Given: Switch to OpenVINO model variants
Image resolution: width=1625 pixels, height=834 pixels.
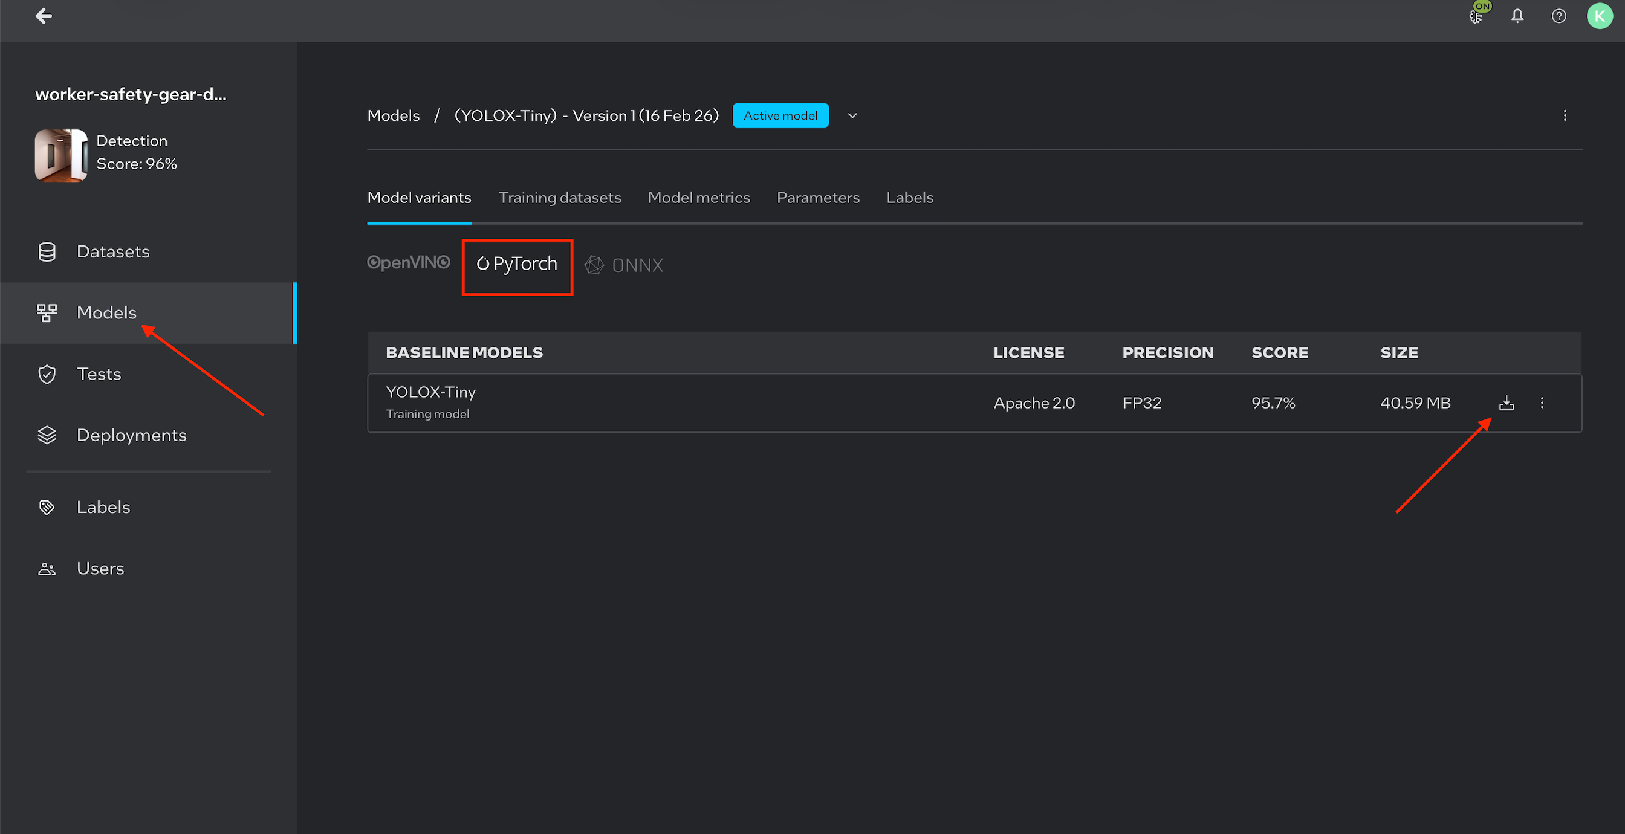Looking at the screenshot, I should click(409, 262).
